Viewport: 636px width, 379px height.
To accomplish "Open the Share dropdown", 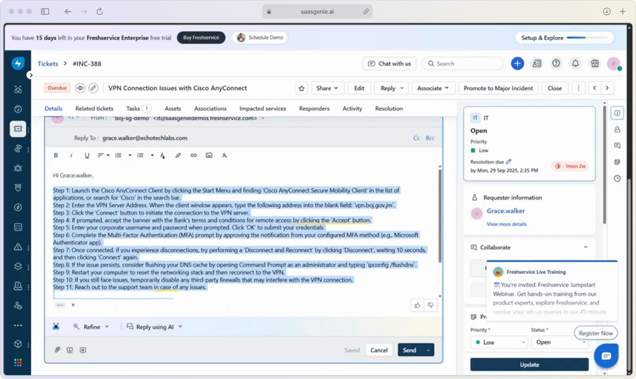I will [x=327, y=88].
